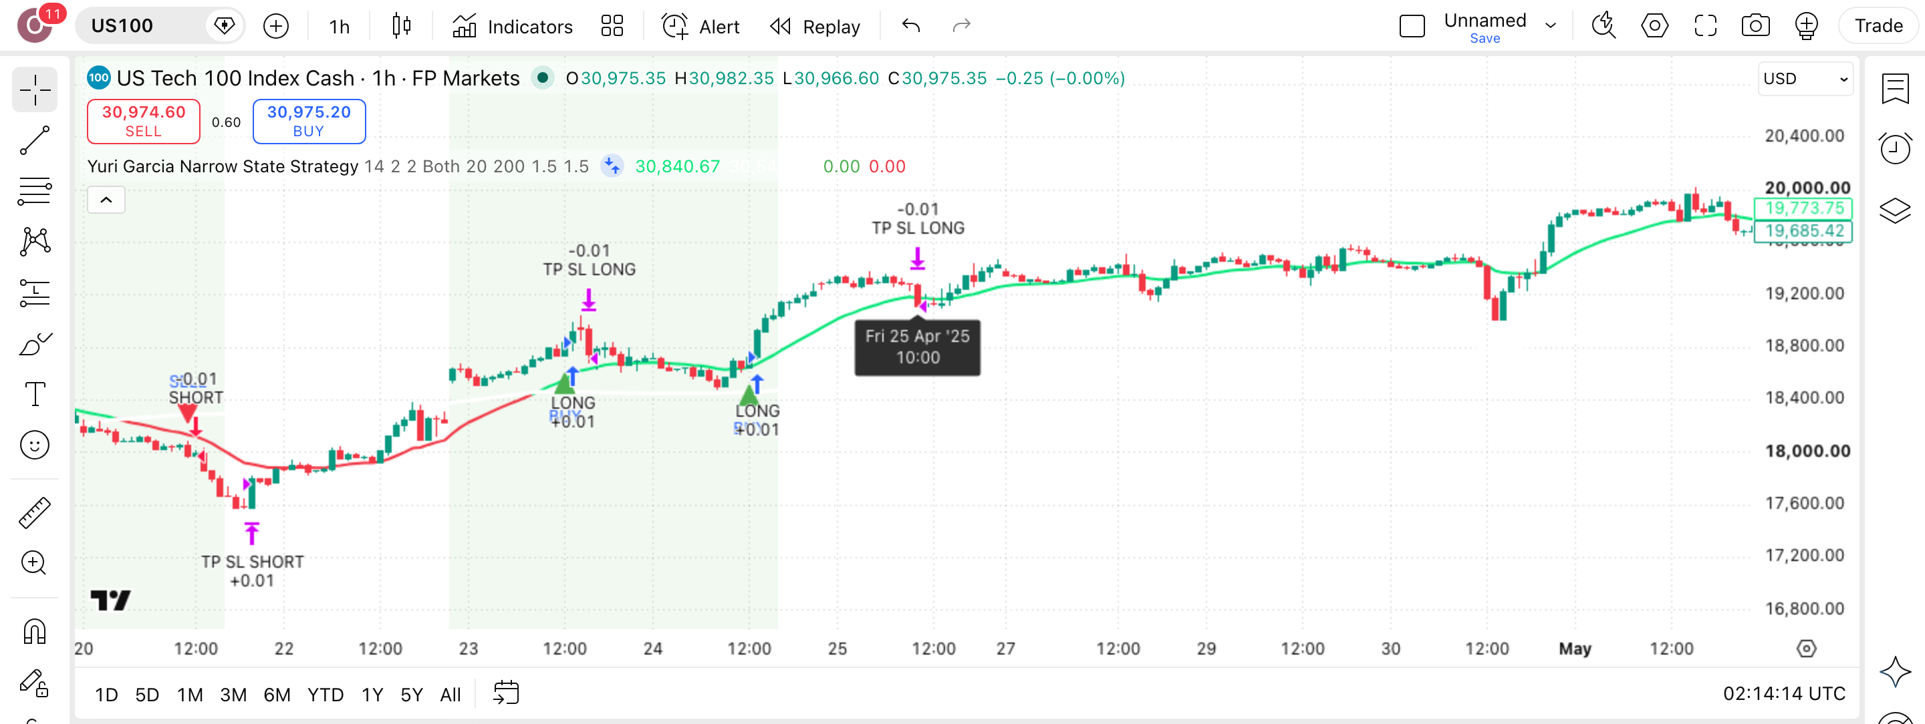This screenshot has width=1925, height=724.
Task: Open the chart patterns tool
Action: pyautogui.click(x=34, y=241)
